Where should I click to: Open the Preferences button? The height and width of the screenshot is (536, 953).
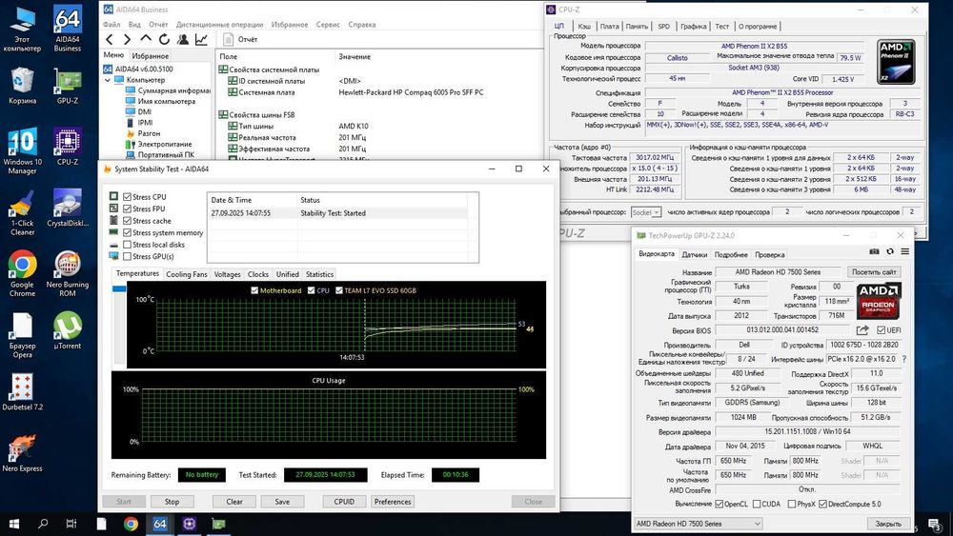(x=393, y=502)
